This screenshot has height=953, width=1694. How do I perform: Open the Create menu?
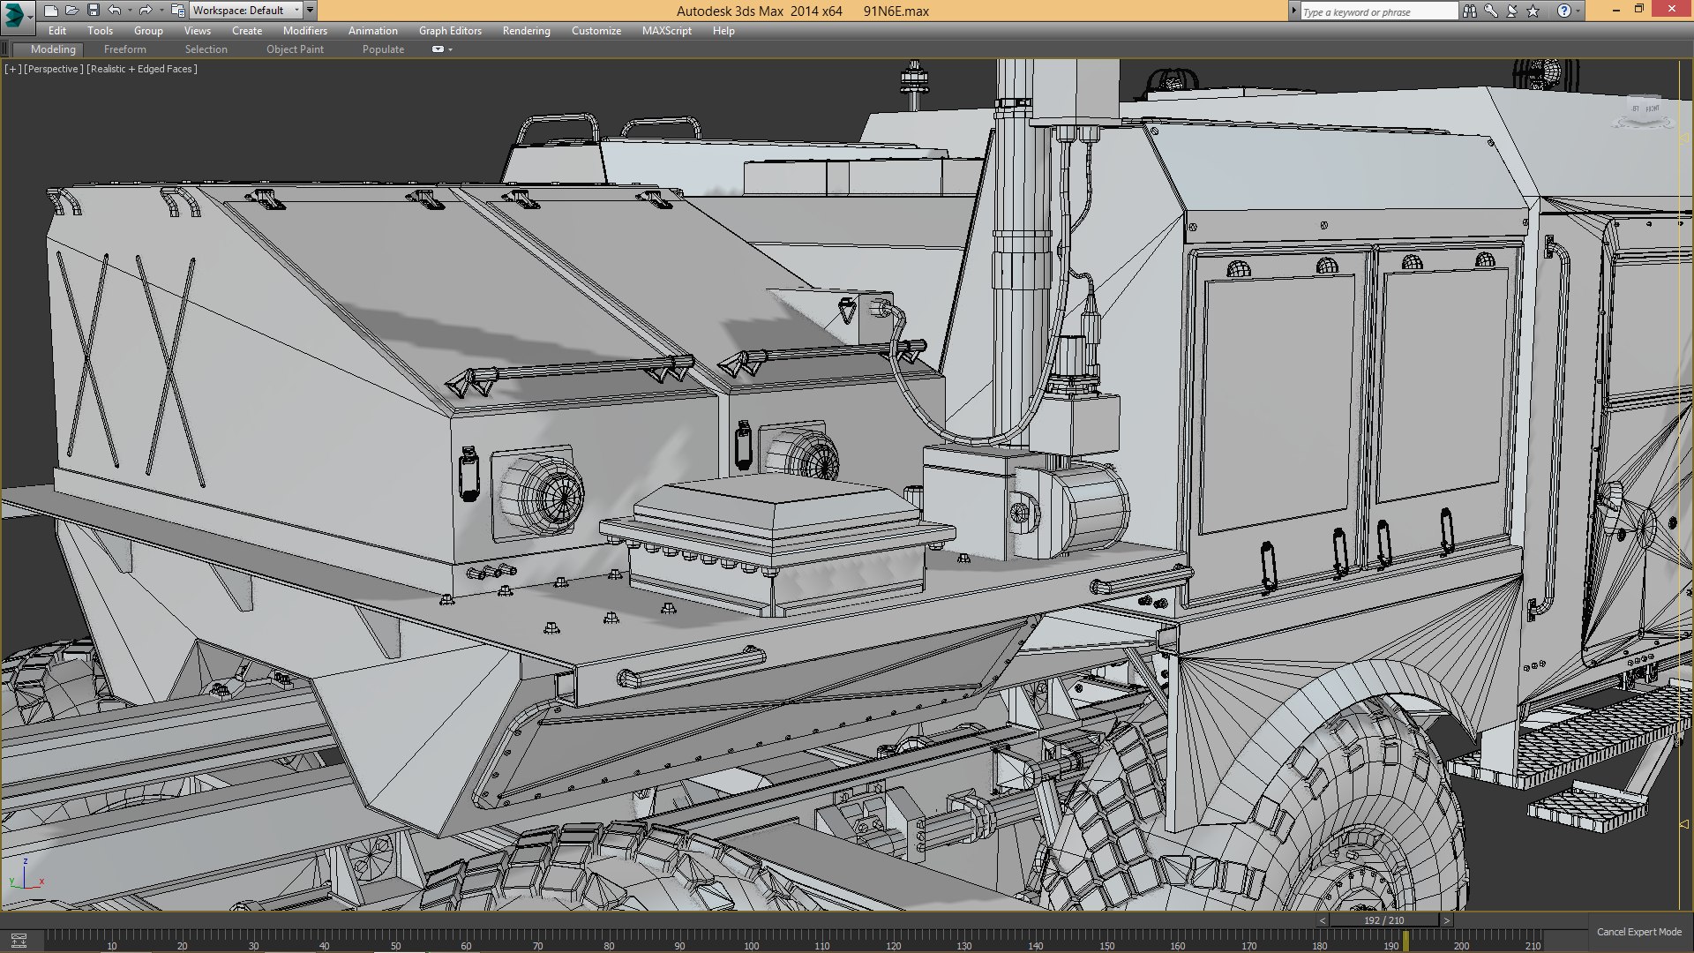point(247,31)
